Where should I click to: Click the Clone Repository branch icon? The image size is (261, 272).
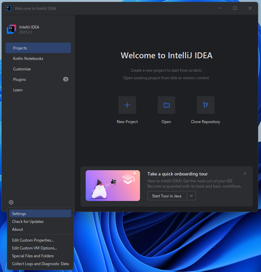click(205, 105)
